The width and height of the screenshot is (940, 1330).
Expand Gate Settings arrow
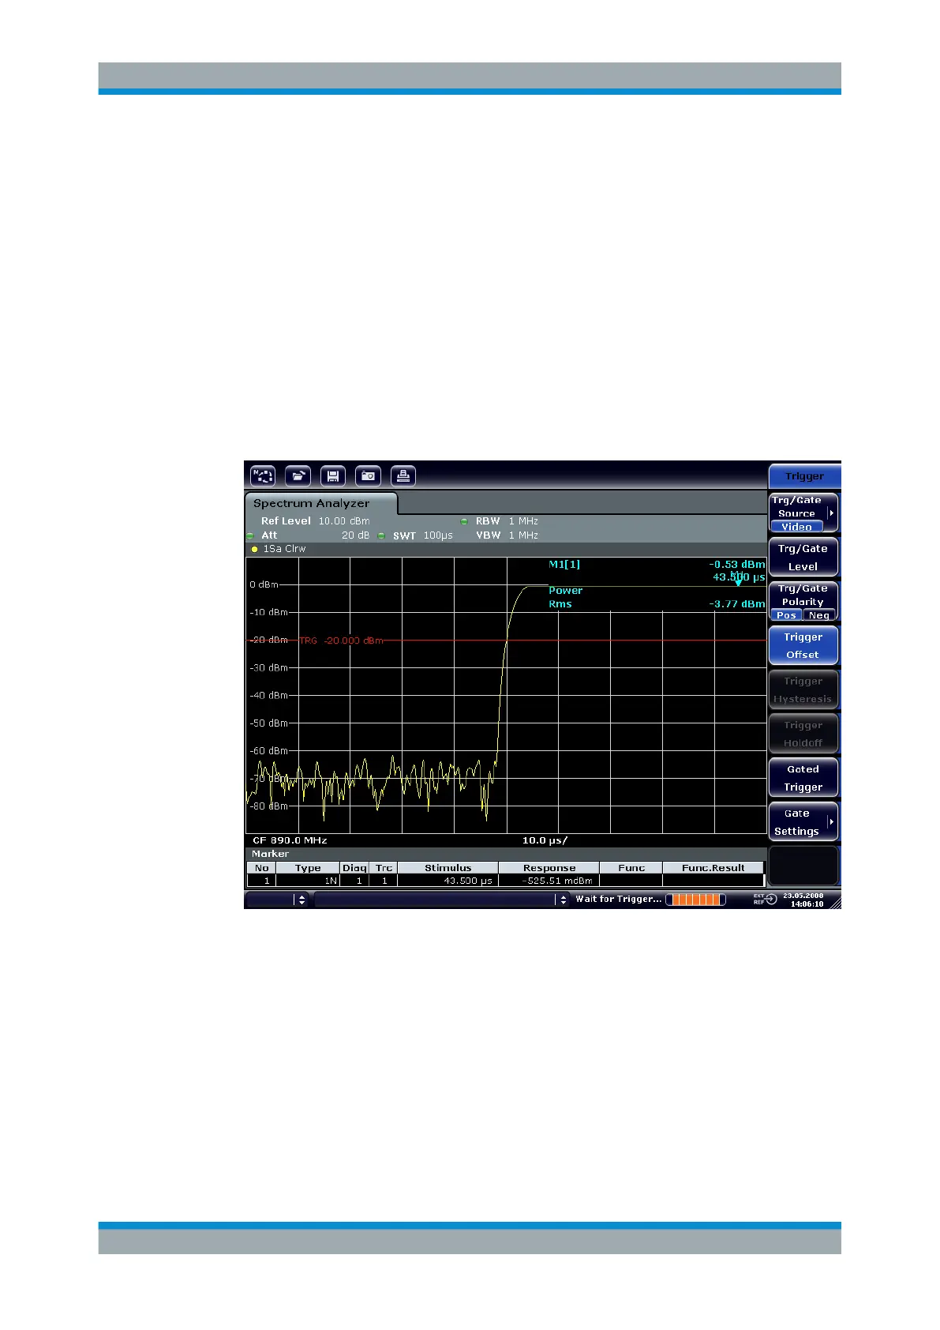pyautogui.click(x=831, y=821)
